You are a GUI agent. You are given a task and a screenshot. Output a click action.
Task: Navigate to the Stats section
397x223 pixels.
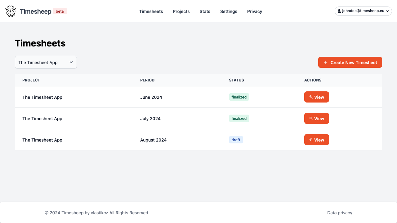(205, 11)
